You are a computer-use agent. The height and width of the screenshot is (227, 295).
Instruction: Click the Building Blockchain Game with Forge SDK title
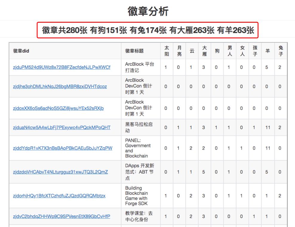click(x=136, y=196)
